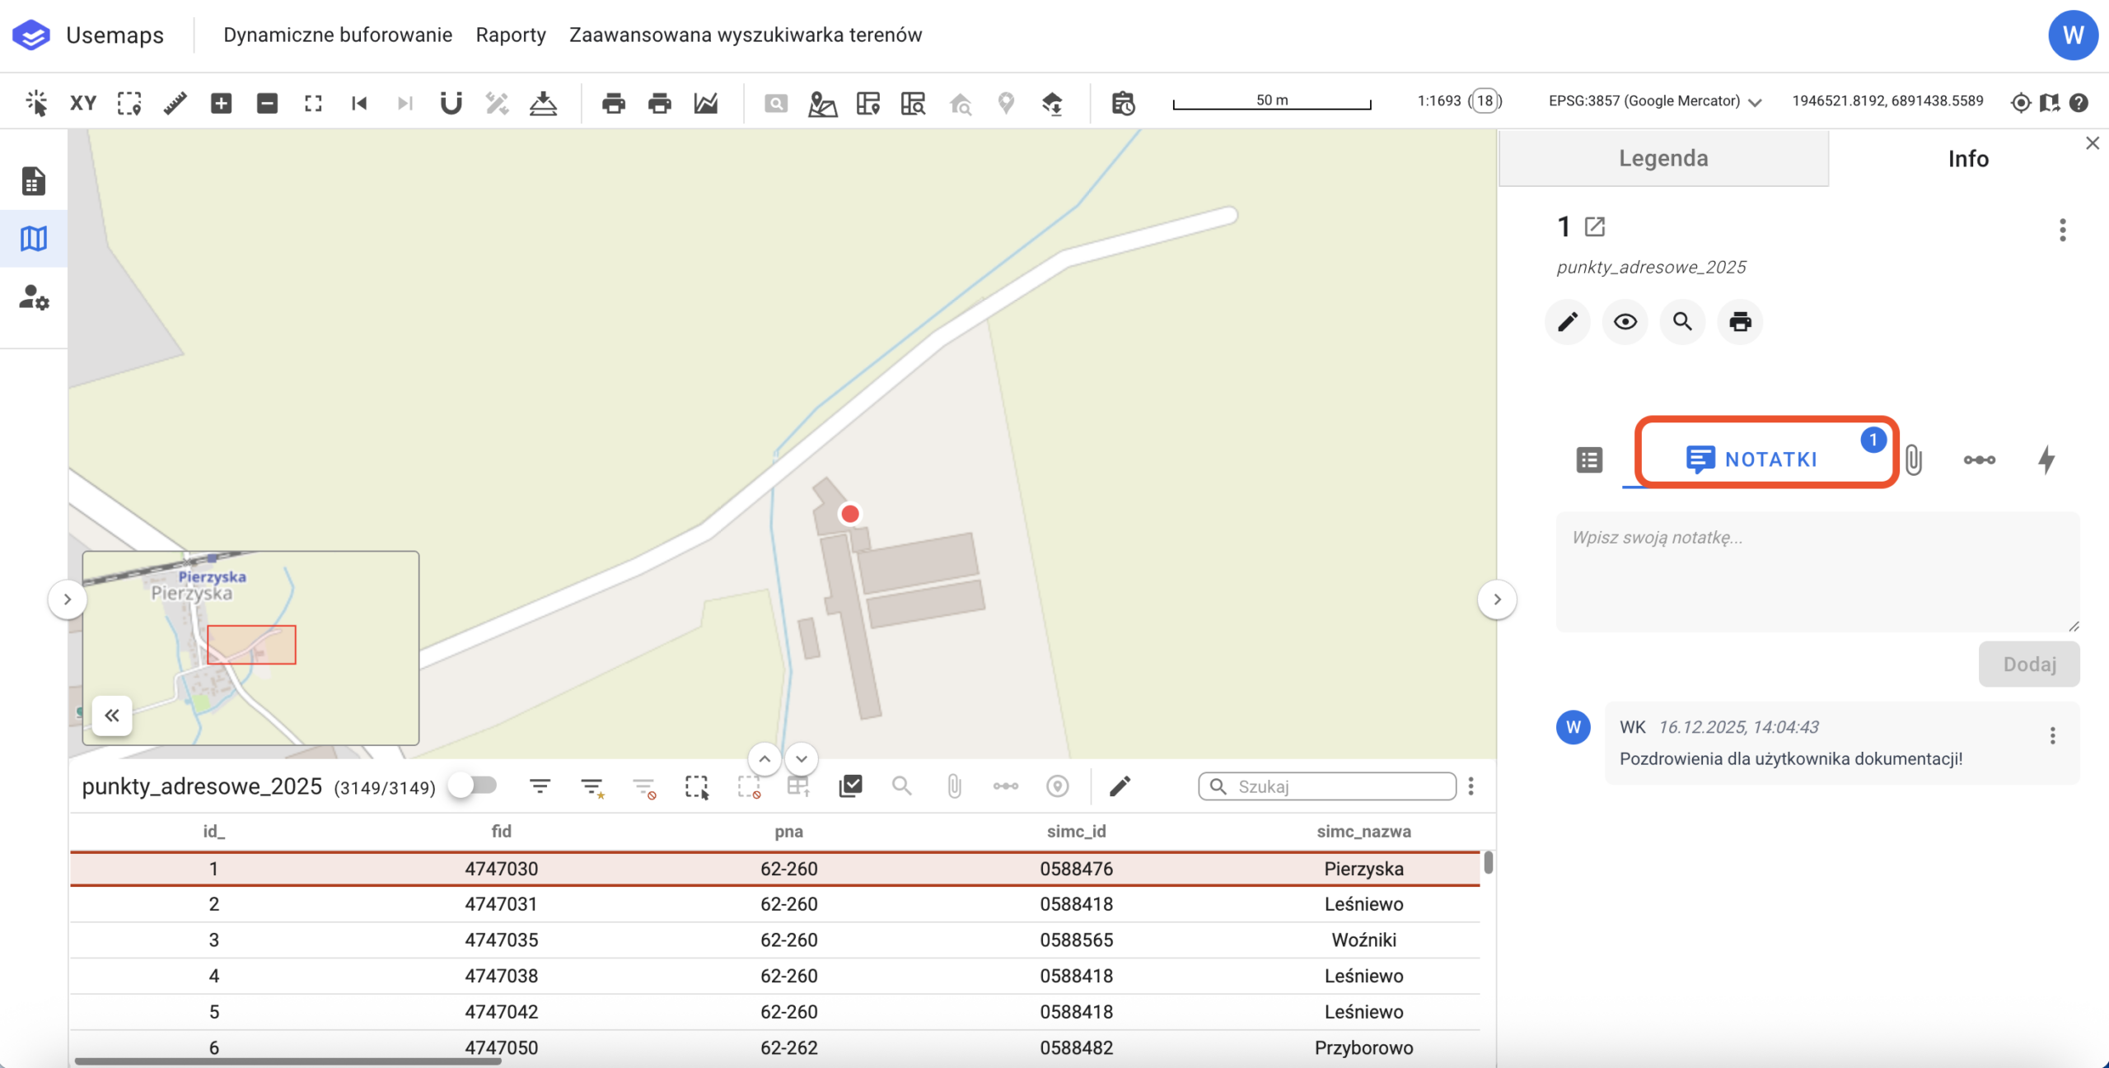This screenshot has height=1068, width=2109.
Task: Expand the left panel chevron arrow
Action: (x=68, y=599)
